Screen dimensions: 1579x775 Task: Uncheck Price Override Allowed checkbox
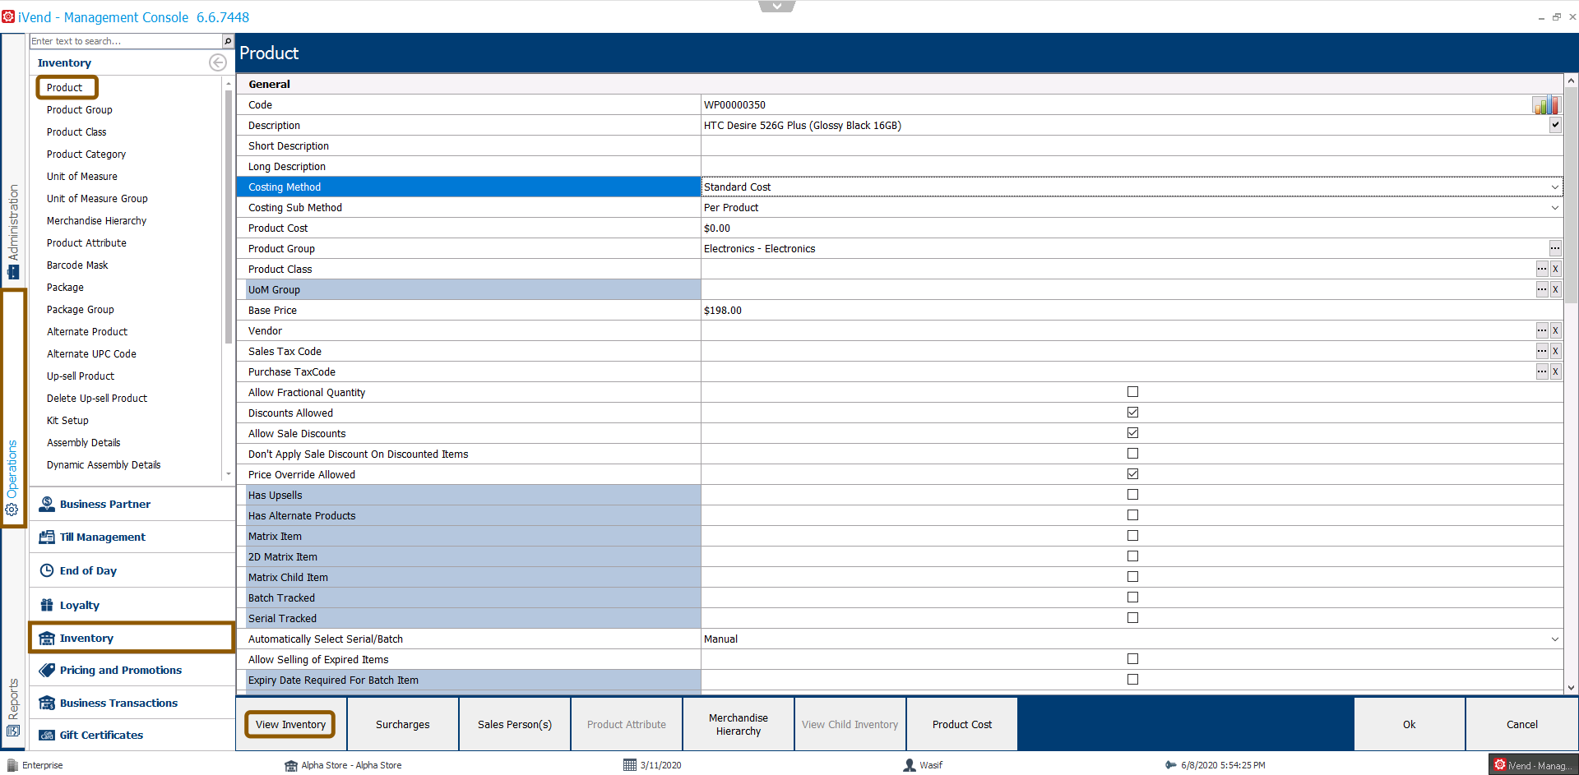point(1132,474)
